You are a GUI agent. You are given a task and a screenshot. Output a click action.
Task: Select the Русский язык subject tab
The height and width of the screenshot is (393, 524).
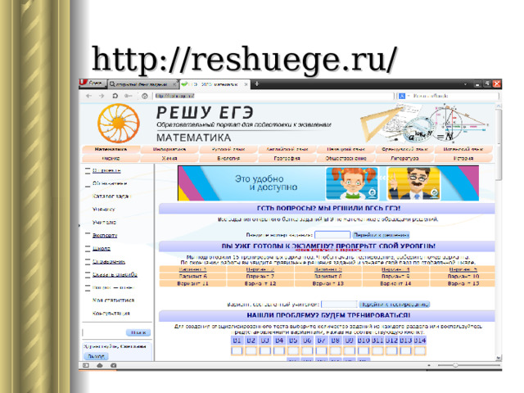pos(228,149)
